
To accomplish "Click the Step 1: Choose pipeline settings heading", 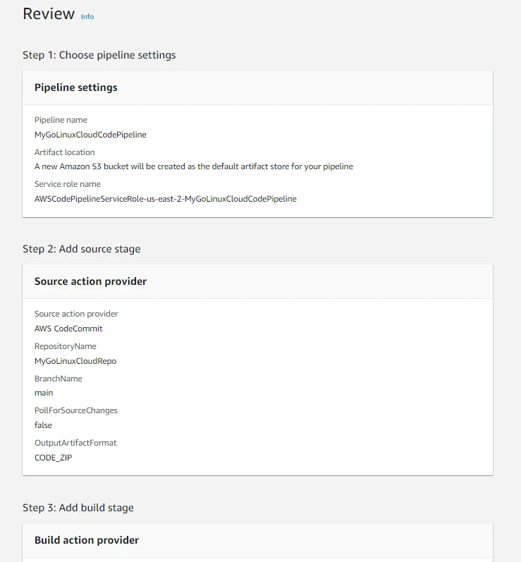I will [x=99, y=55].
